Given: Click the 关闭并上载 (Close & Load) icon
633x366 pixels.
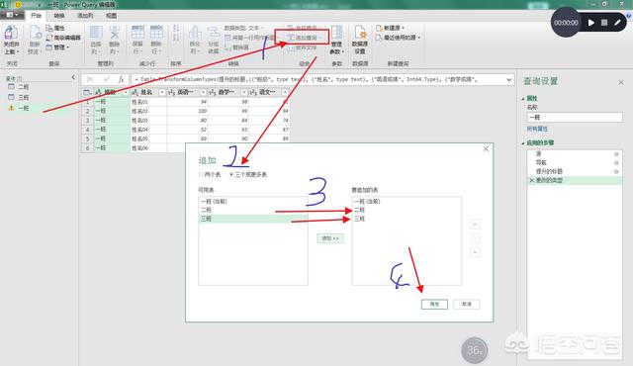Looking at the screenshot, I should click(11, 40).
